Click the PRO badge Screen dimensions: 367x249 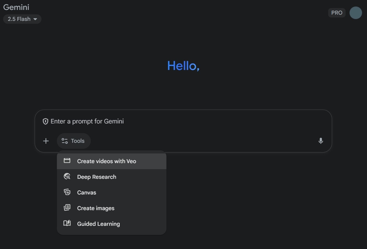pos(336,13)
